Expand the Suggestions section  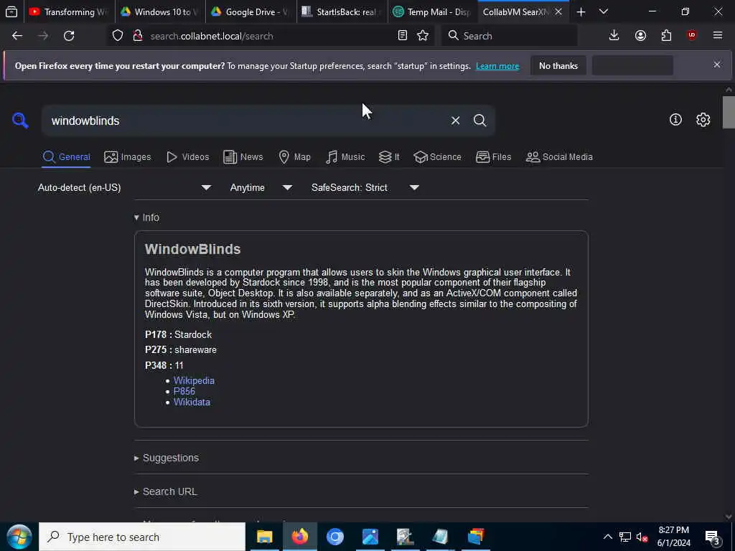click(x=167, y=458)
